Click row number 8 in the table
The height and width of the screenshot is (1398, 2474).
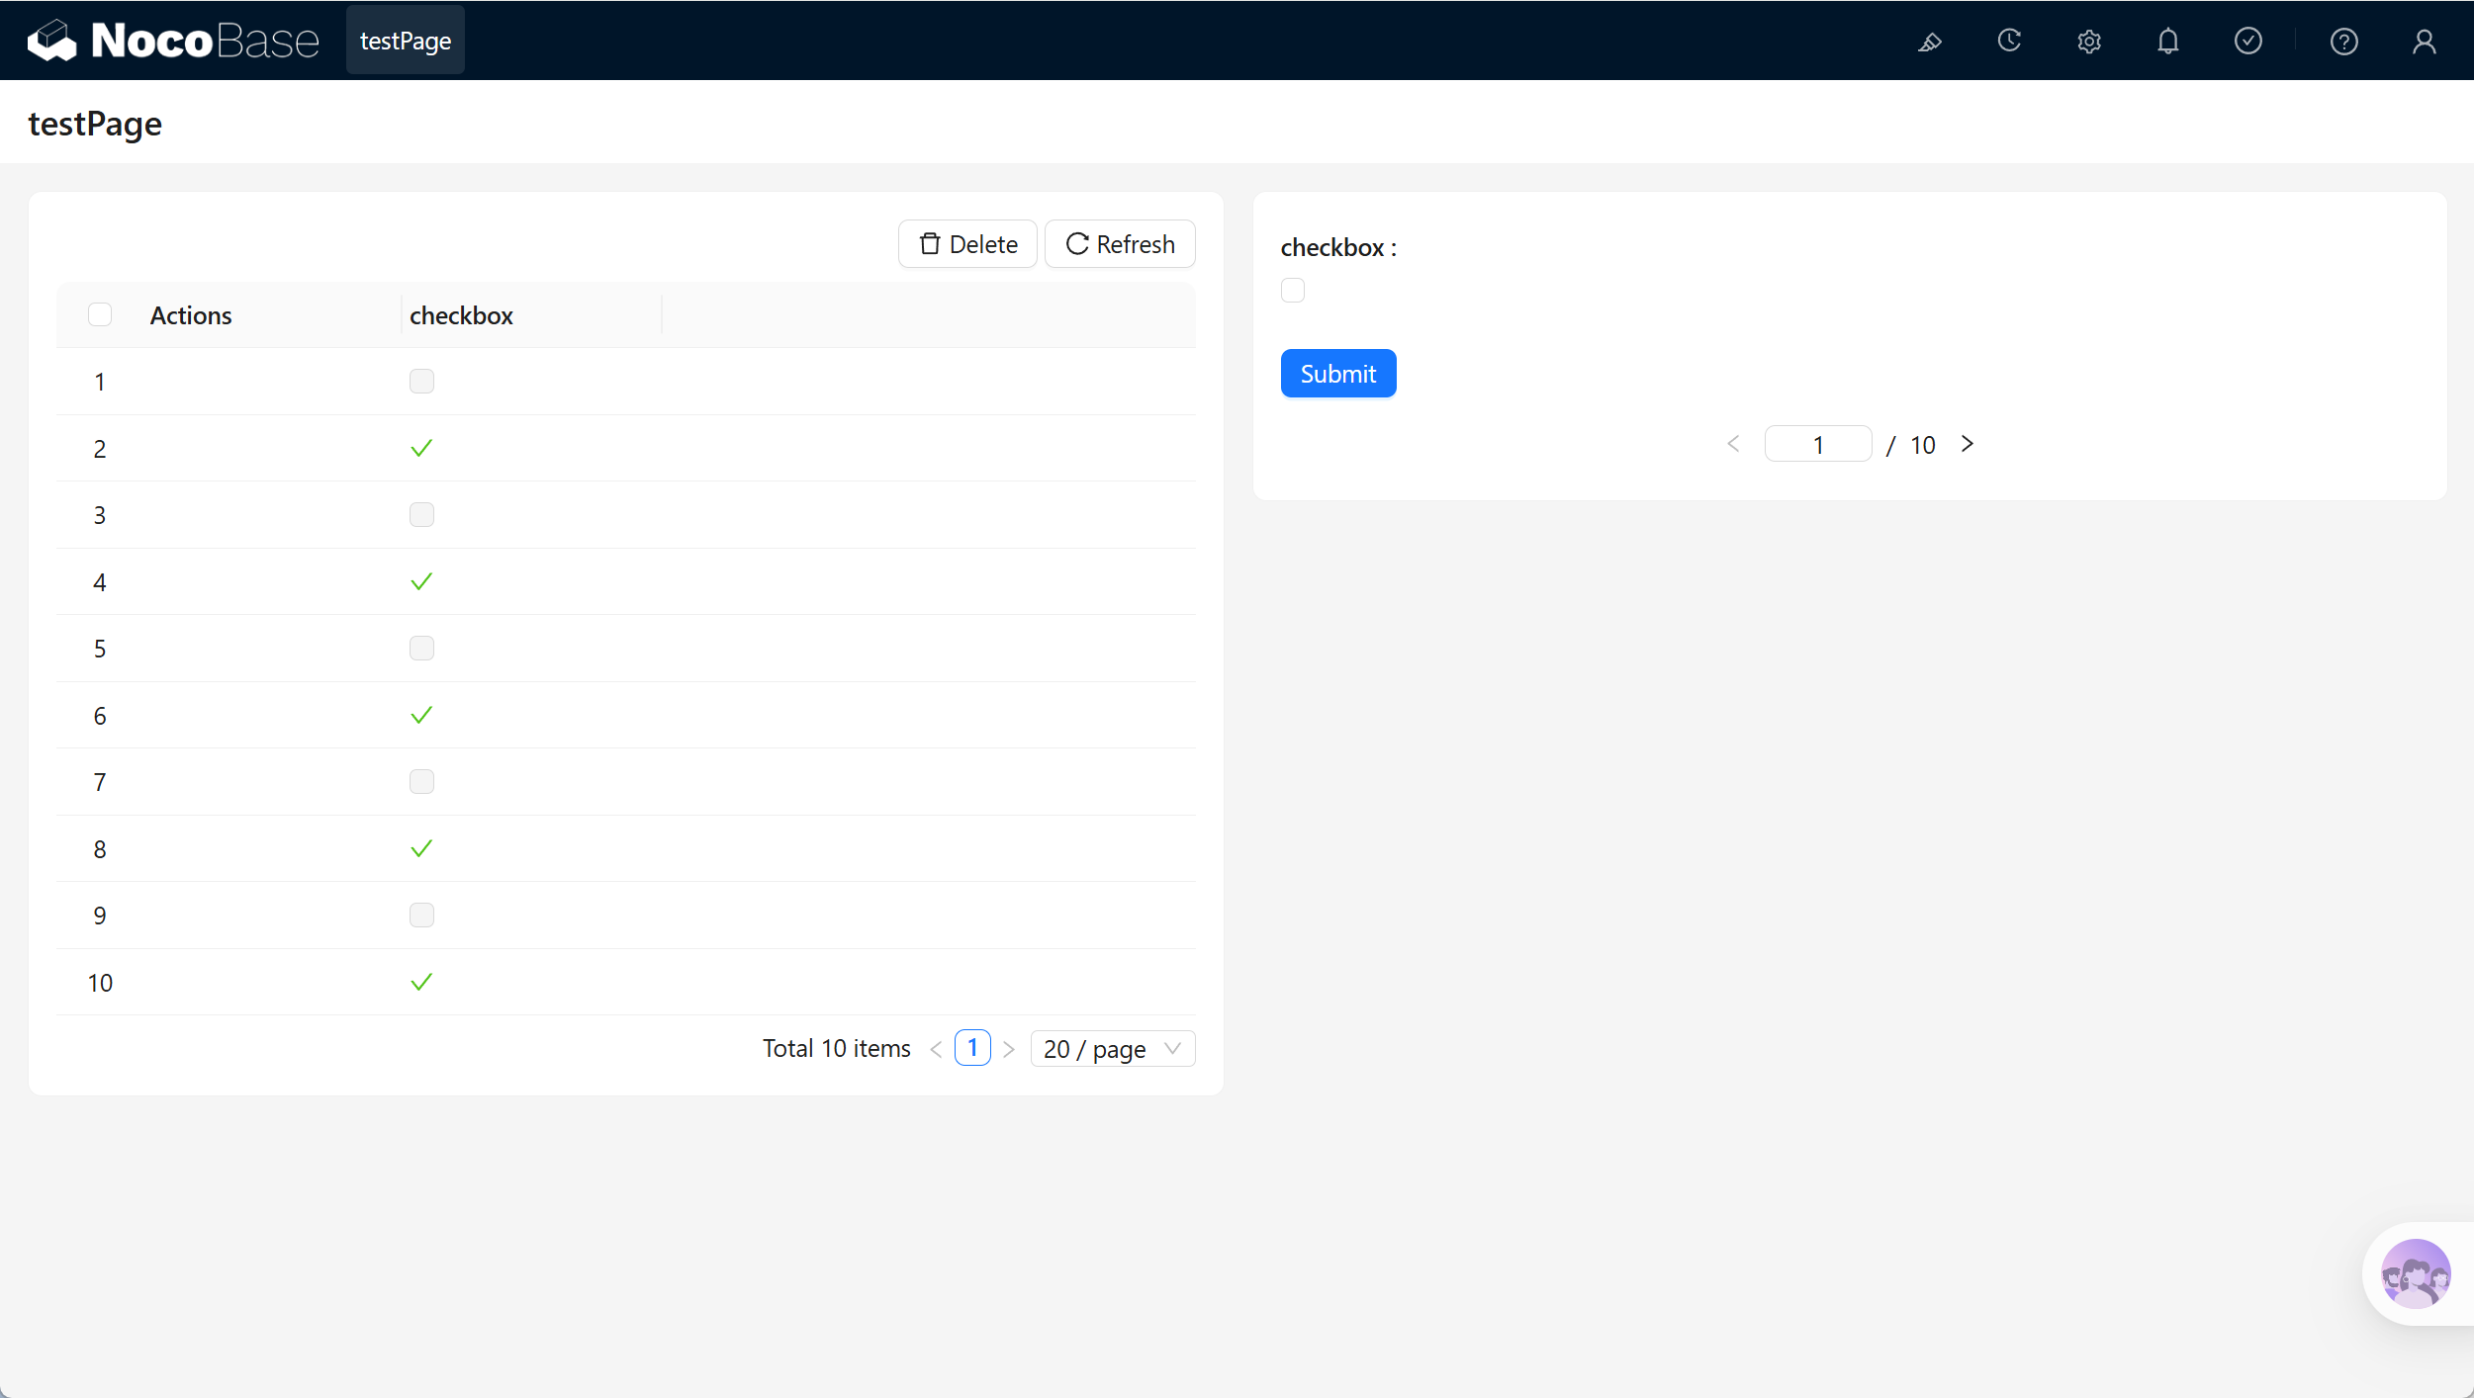click(100, 849)
